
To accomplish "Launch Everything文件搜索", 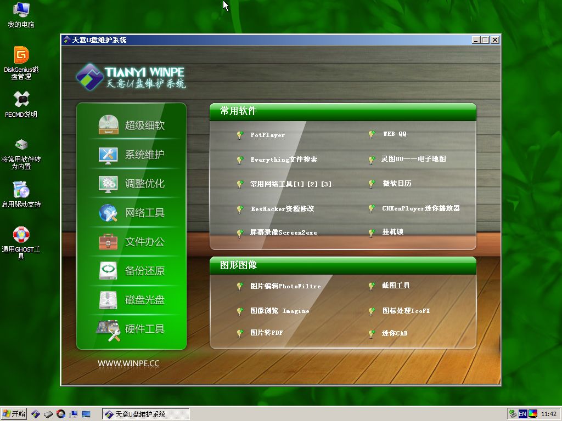I will point(284,160).
